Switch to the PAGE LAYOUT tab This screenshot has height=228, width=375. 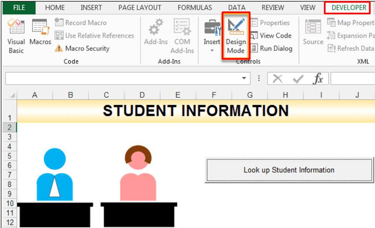(x=140, y=7)
